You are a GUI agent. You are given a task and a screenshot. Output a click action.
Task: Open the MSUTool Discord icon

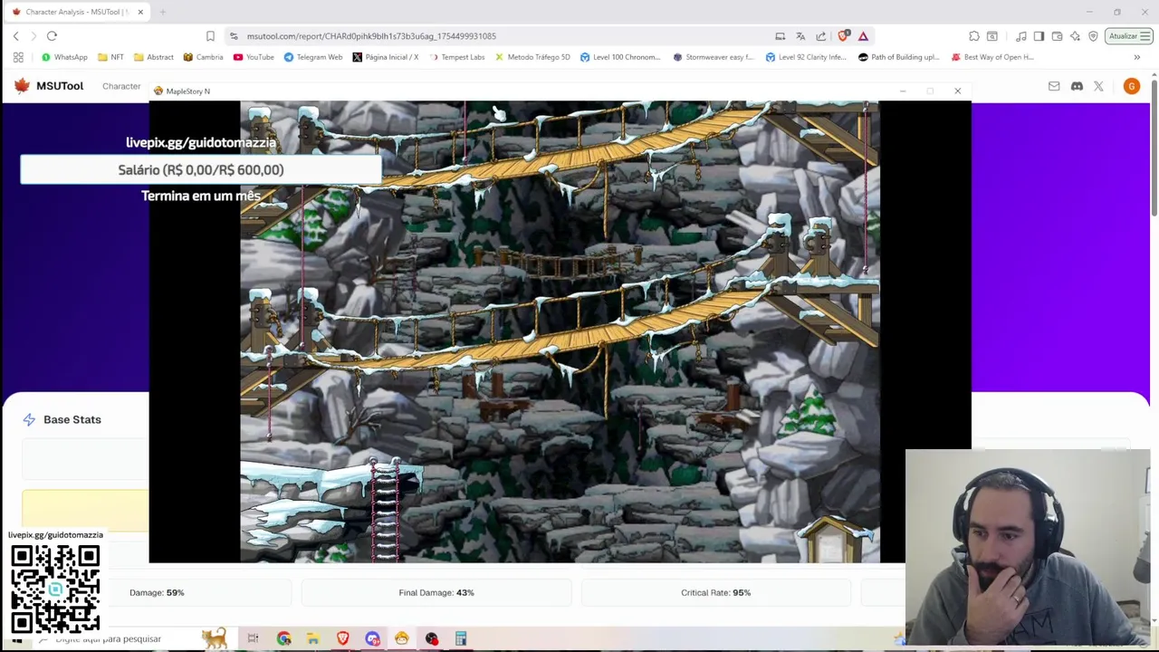[1077, 86]
